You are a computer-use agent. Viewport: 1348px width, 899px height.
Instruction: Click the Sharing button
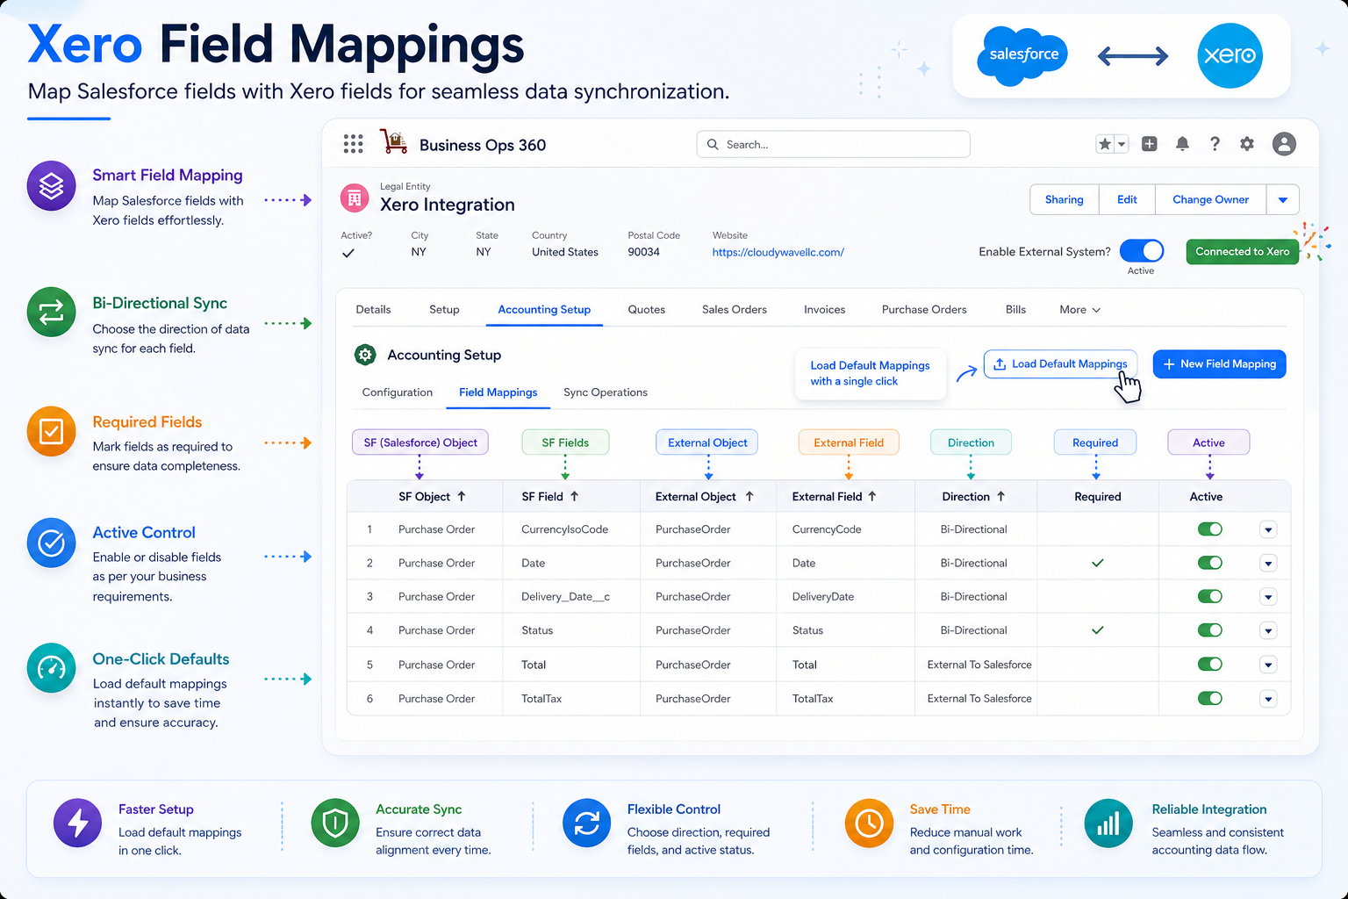[1065, 199]
